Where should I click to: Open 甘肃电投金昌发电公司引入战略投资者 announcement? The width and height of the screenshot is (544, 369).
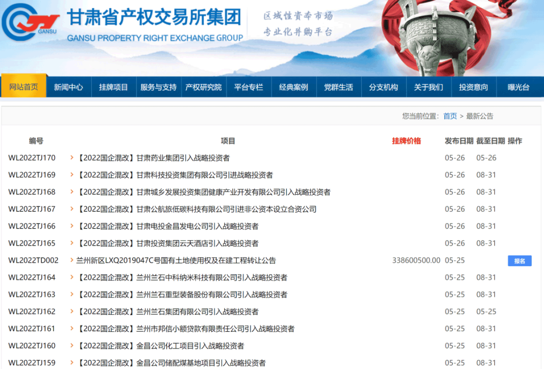coord(167,226)
